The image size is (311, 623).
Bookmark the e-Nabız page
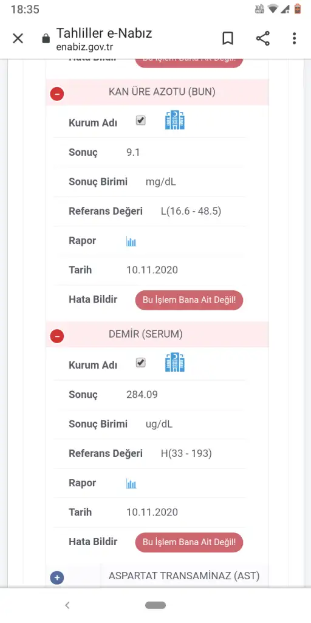[x=228, y=38]
